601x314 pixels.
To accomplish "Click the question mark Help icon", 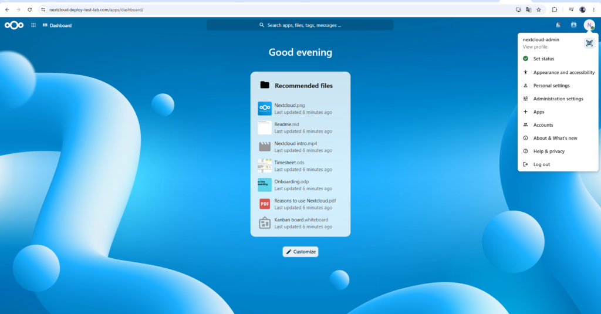I will pyautogui.click(x=525, y=151).
